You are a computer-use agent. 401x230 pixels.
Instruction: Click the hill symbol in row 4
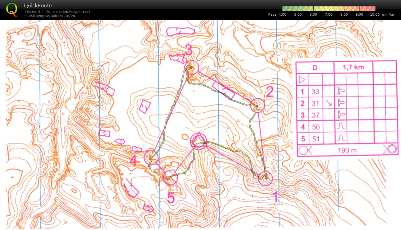(341, 127)
